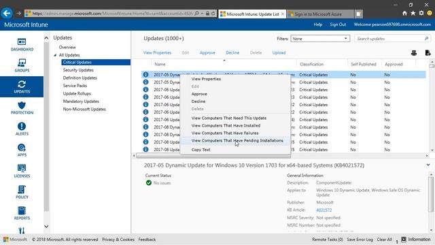The image size is (435, 245).
Task: Open the Apps section icon
Action: [22, 148]
